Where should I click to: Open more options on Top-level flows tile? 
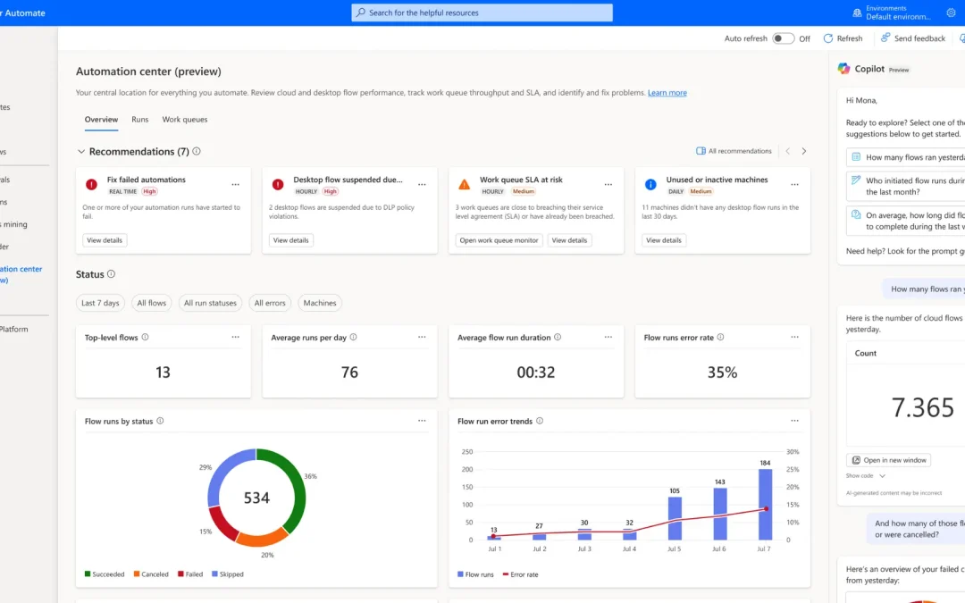click(235, 337)
